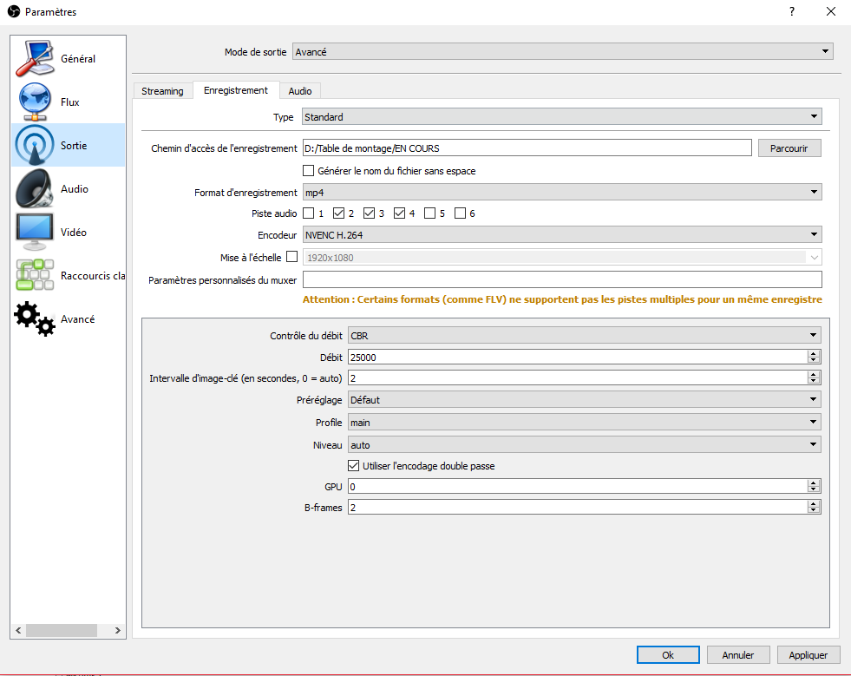Click the recording path input field
The width and height of the screenshot is (851, 676).
pos(527,148)
